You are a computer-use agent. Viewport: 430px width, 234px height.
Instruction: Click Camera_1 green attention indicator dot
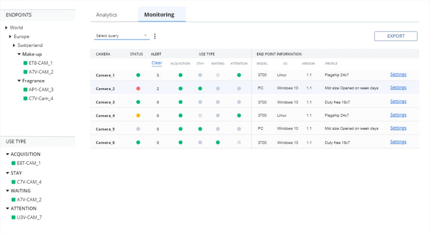239,75
